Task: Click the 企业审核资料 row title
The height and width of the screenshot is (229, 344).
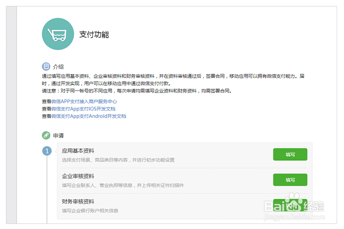Action: click(78, 176)
